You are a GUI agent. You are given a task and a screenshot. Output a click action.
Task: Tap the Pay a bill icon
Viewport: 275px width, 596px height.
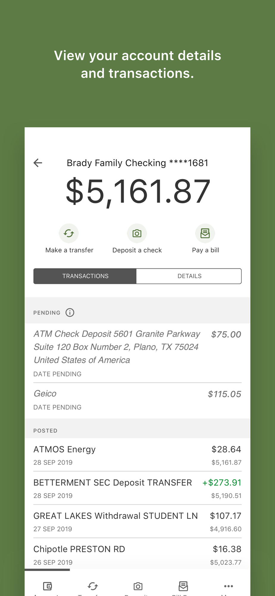(x=205, y=233)
